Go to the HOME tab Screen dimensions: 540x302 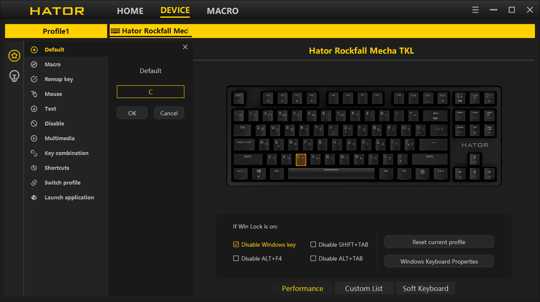pyautogui.click(x=130, y=11)
